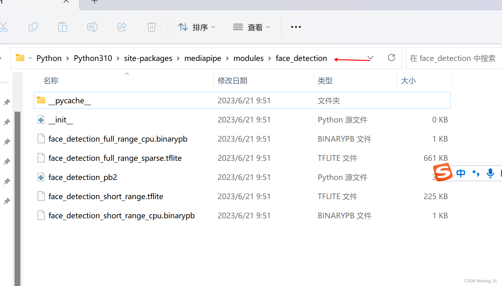Viewport: 502px width, 286px height.
Task: Click the folder icon in address bar
Action: coord(20,58)
